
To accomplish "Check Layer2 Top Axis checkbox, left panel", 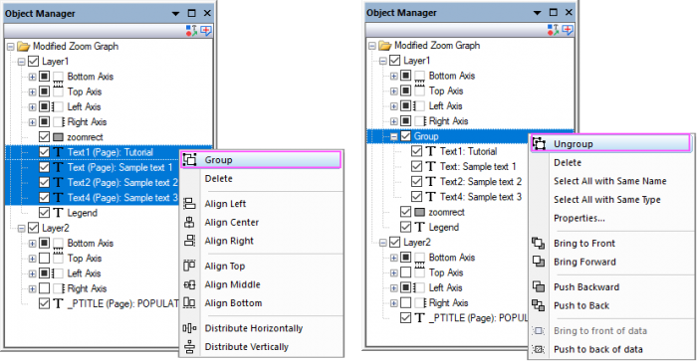I will (x=44, y=258).
